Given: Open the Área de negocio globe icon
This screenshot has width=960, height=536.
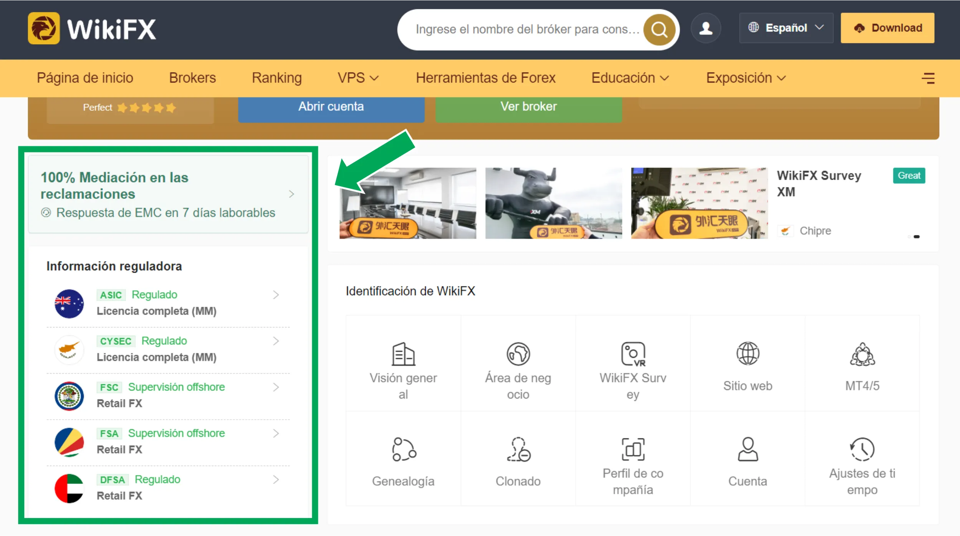Looking at the screenshot, I should [x=518, y=354].
